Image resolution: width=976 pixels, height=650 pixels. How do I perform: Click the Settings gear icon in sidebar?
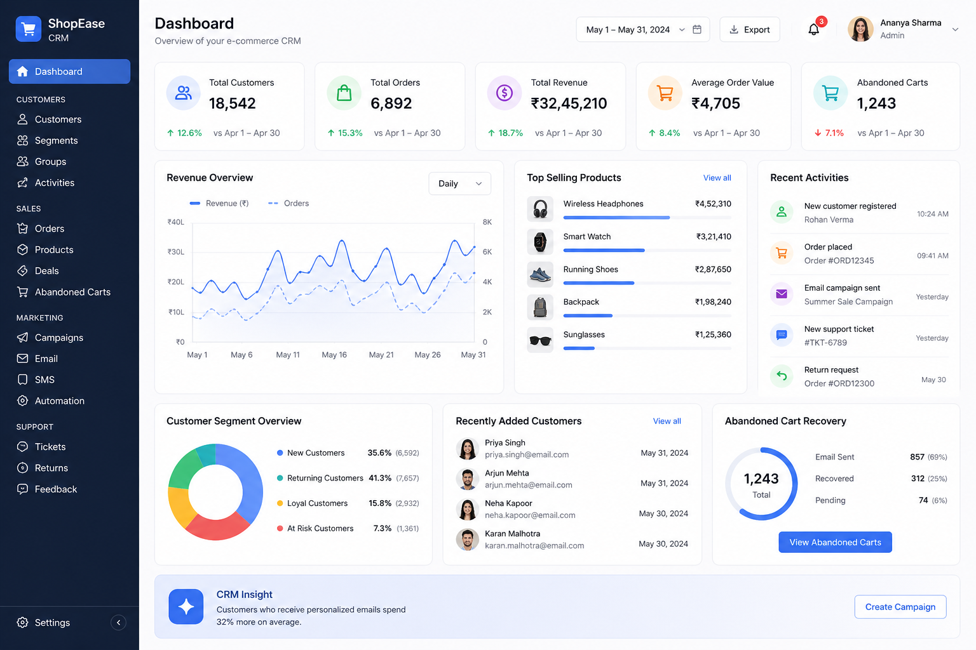(x=23, y=622)
